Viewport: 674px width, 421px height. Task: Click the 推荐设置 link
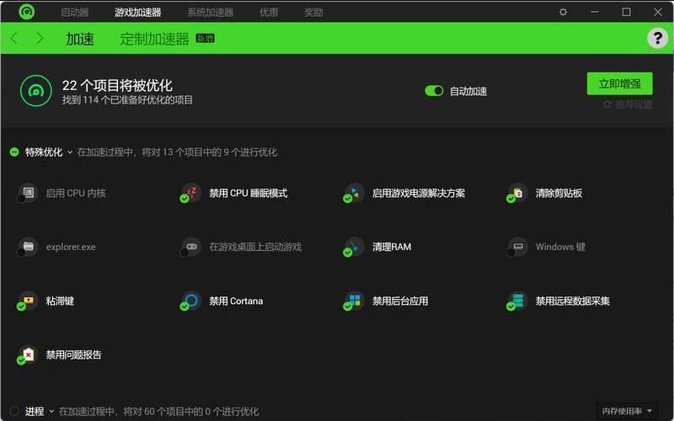pyautogui.click(x=628, y=104)
